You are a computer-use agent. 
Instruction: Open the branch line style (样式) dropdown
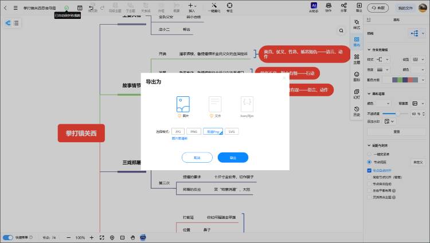click(382, 59)
